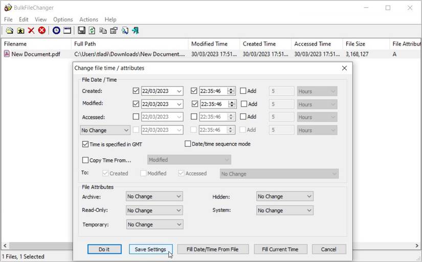Viewport: 422px width, 262px height.
Task: Check the Add box in Created row
Action: (243, 91)
